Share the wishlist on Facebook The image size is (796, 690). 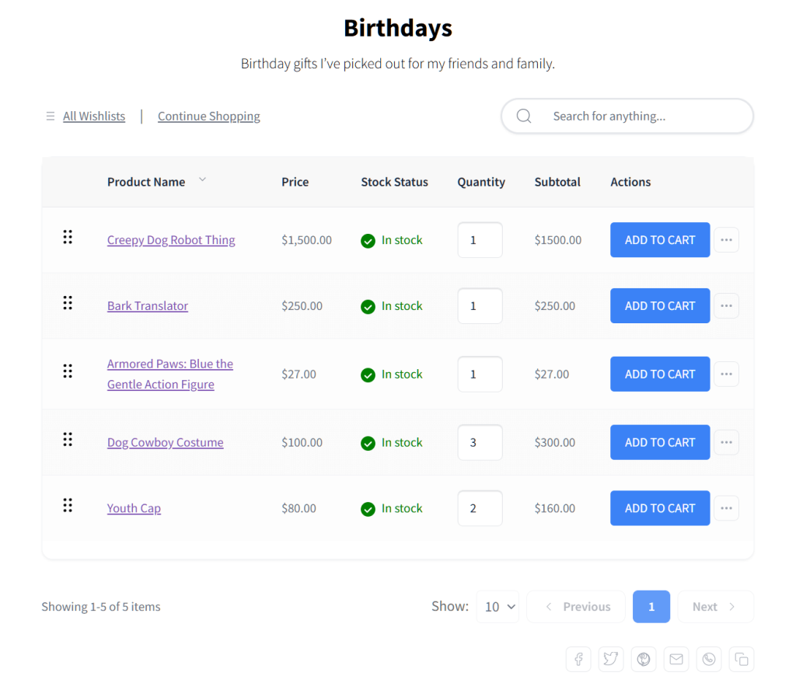(x=578, y=659)
